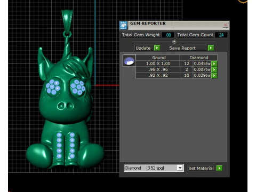Click the Total Gem Count label

click(195, 35)
